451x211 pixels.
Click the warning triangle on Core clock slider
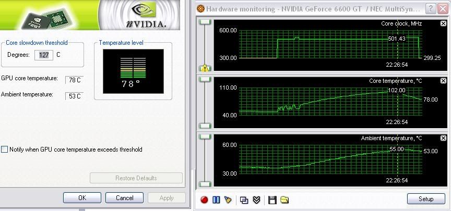205,68
